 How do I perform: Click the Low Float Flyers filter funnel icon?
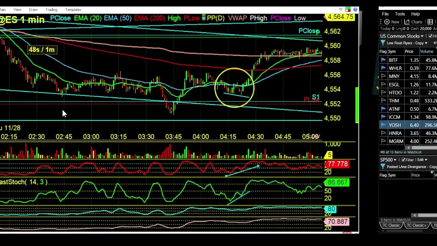pos(383,43)
